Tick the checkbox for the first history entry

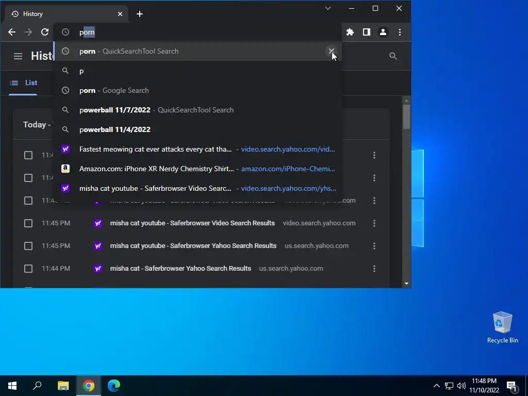point(28,155)
